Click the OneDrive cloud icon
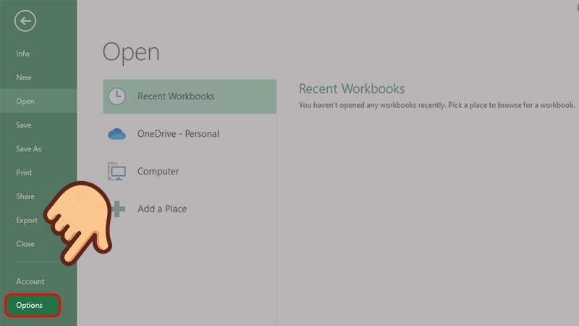The width and height of the screenshot is (579, 326). pos(117,134)
